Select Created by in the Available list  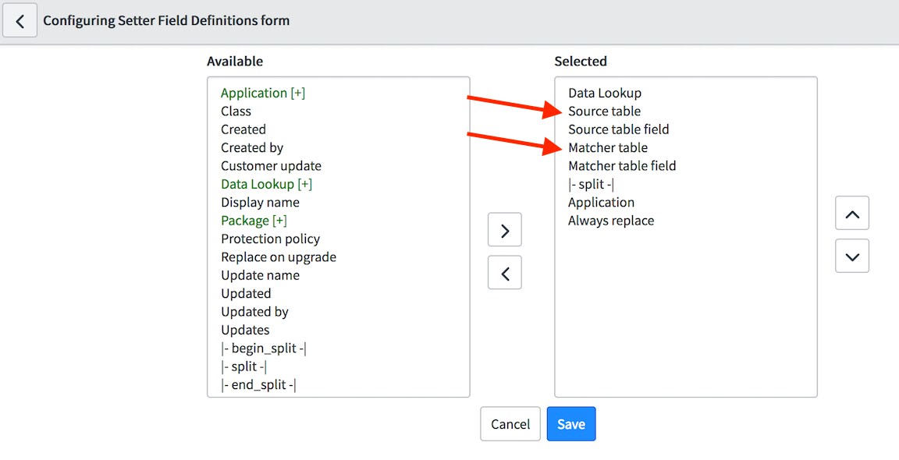(x=252, y=148)
